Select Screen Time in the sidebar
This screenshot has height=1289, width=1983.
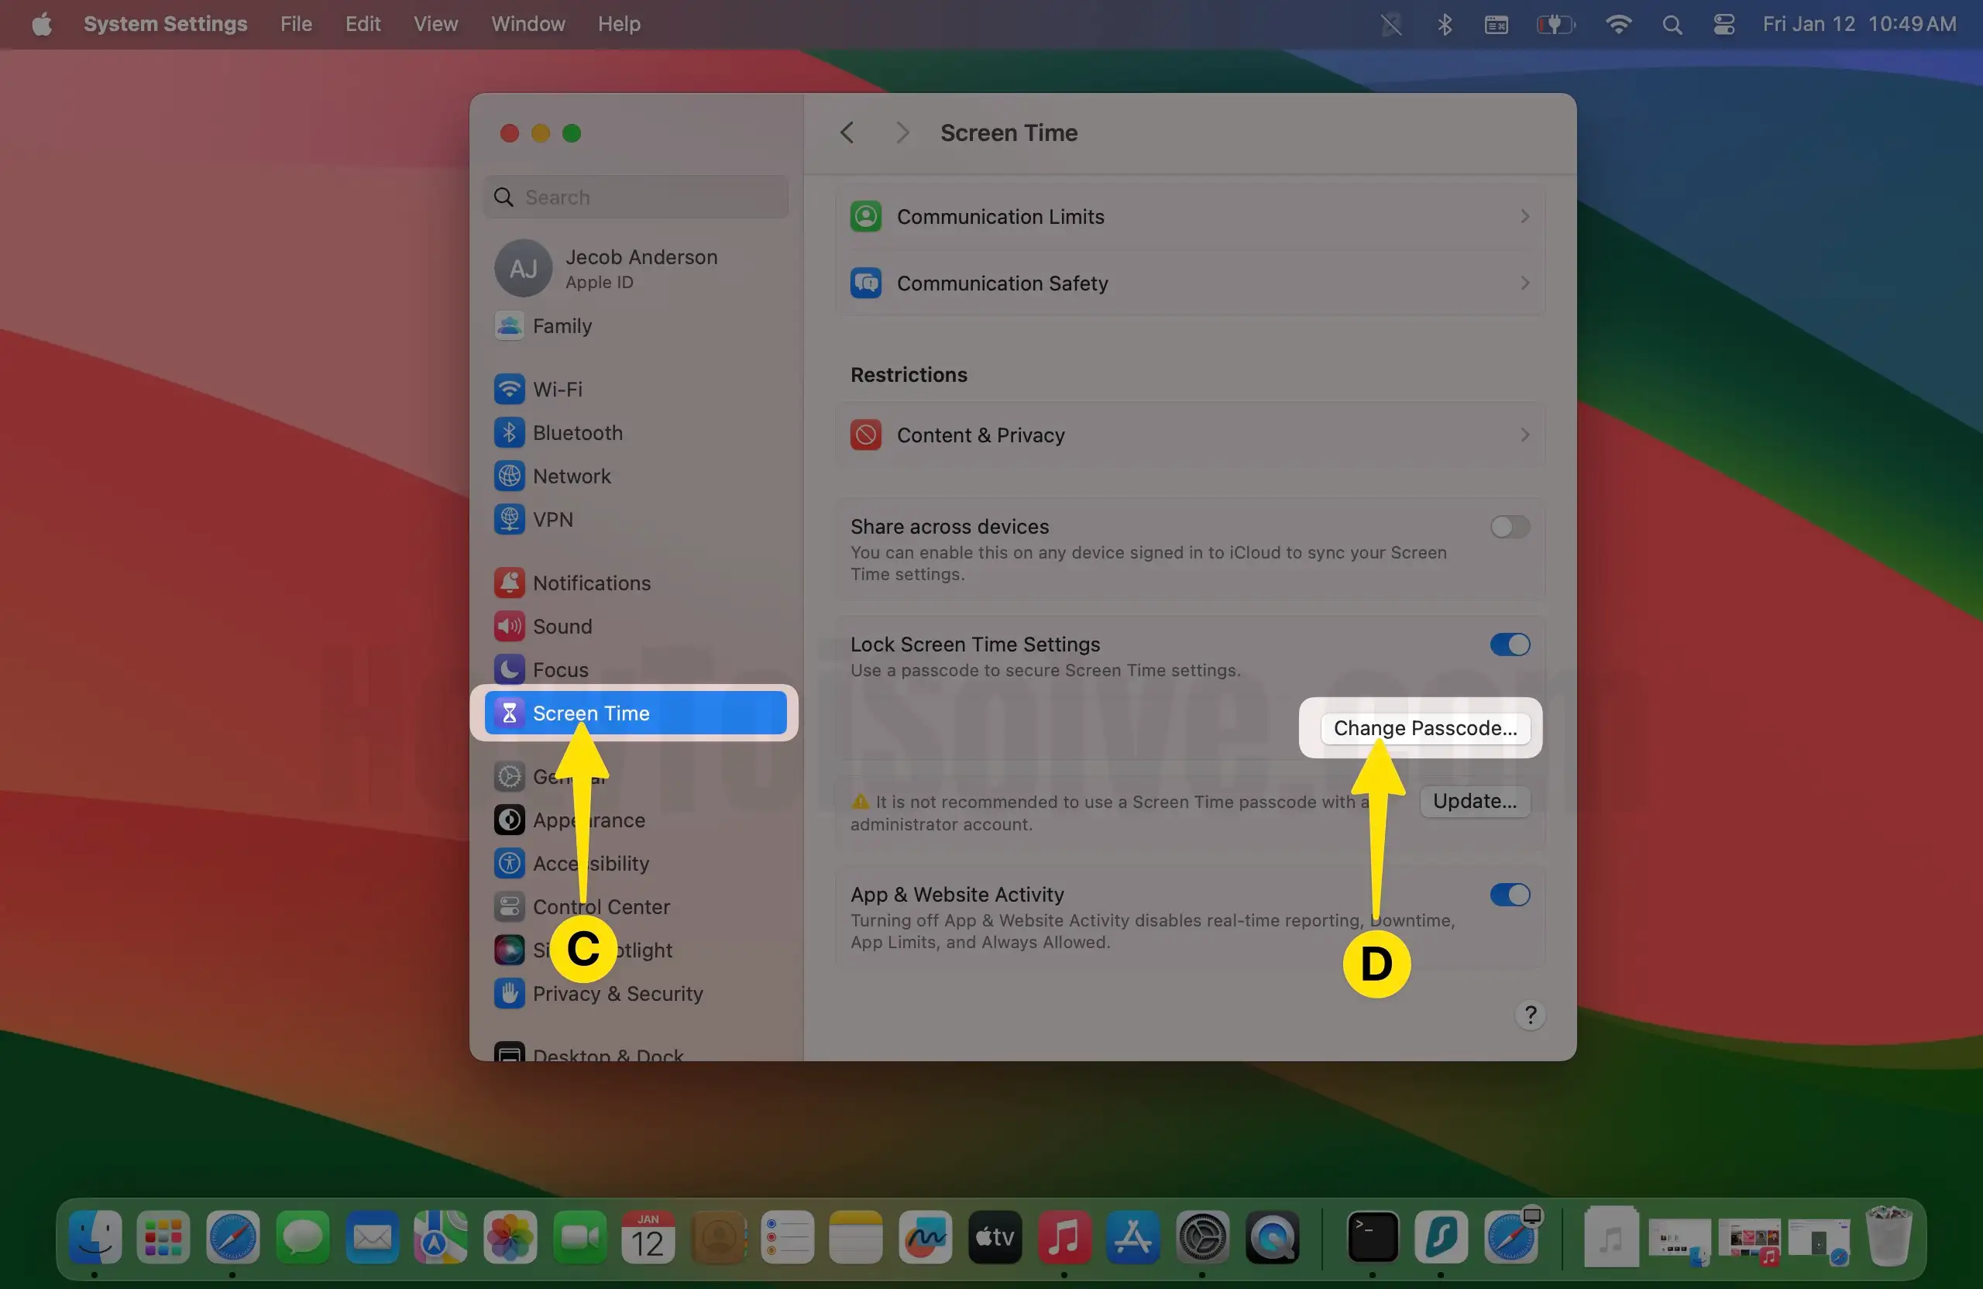click(592, 713)
